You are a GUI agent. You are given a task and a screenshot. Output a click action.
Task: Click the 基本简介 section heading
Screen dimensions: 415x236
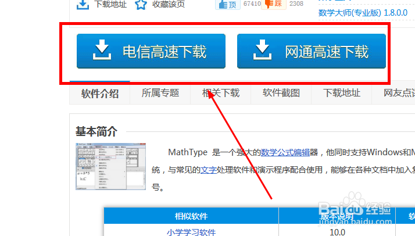click(96, 131)
